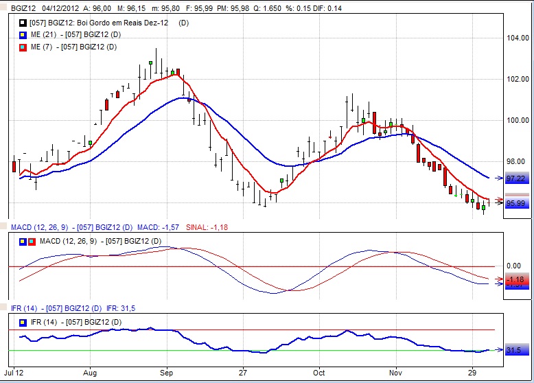Click the blue MACD line legend icon
Image resolution: width=534 pixels, height=383 pixels.
23,241
